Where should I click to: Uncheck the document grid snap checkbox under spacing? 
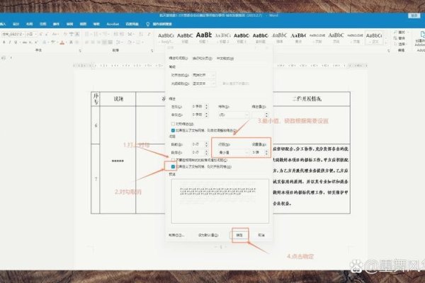point(173,167)
